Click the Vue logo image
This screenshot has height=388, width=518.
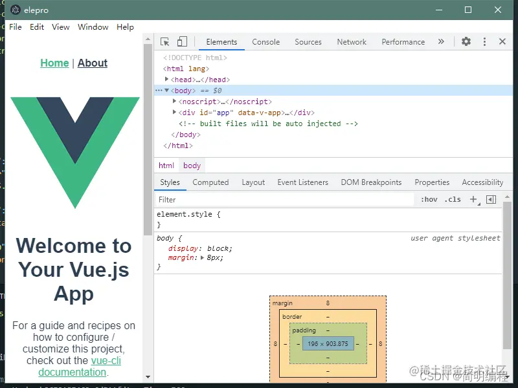coord(75,153)
